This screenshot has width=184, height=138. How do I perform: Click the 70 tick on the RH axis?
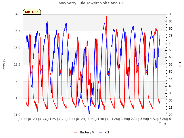[170, 43]
